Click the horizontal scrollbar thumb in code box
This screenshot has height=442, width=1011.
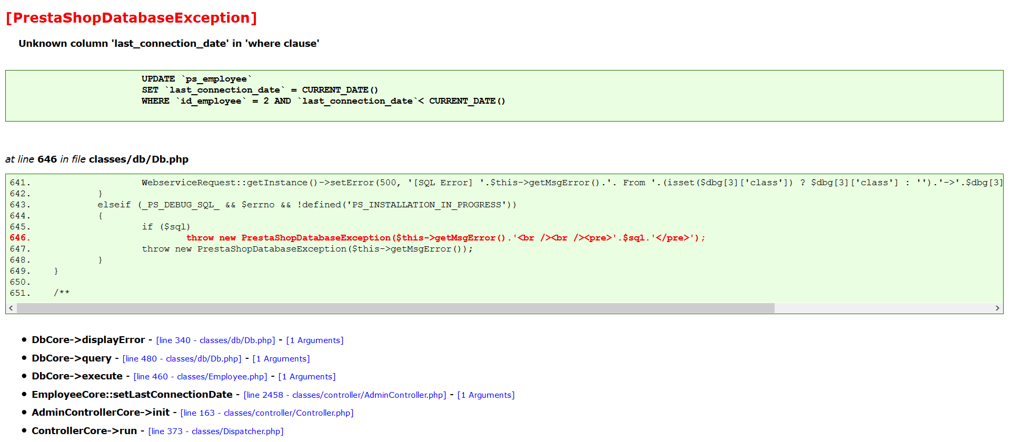(x=395, y=308)
